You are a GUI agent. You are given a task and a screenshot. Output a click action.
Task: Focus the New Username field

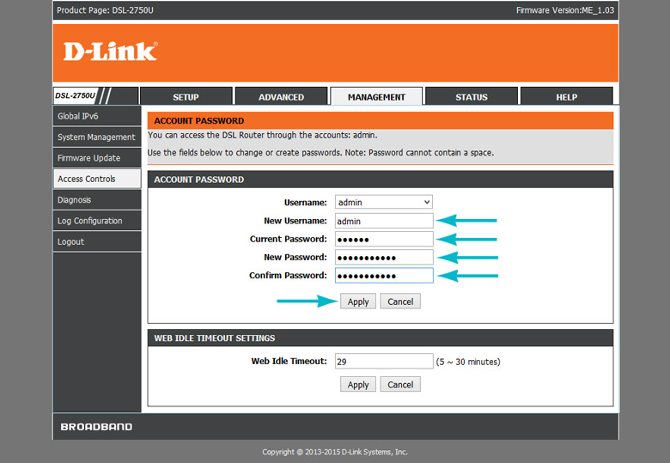(x=384, y=221)
